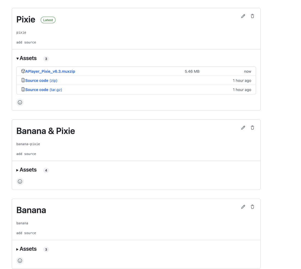
Task: Click pencil icon for Banana & Pixie release
Action: coord(243,128)
